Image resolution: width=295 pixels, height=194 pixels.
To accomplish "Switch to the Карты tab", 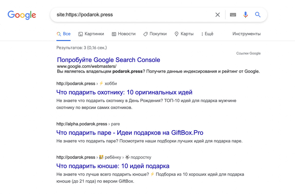I will pos(184,34).
